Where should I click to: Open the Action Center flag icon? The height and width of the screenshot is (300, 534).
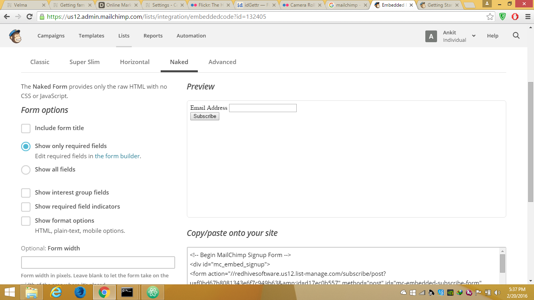click(x=478, y=293)
